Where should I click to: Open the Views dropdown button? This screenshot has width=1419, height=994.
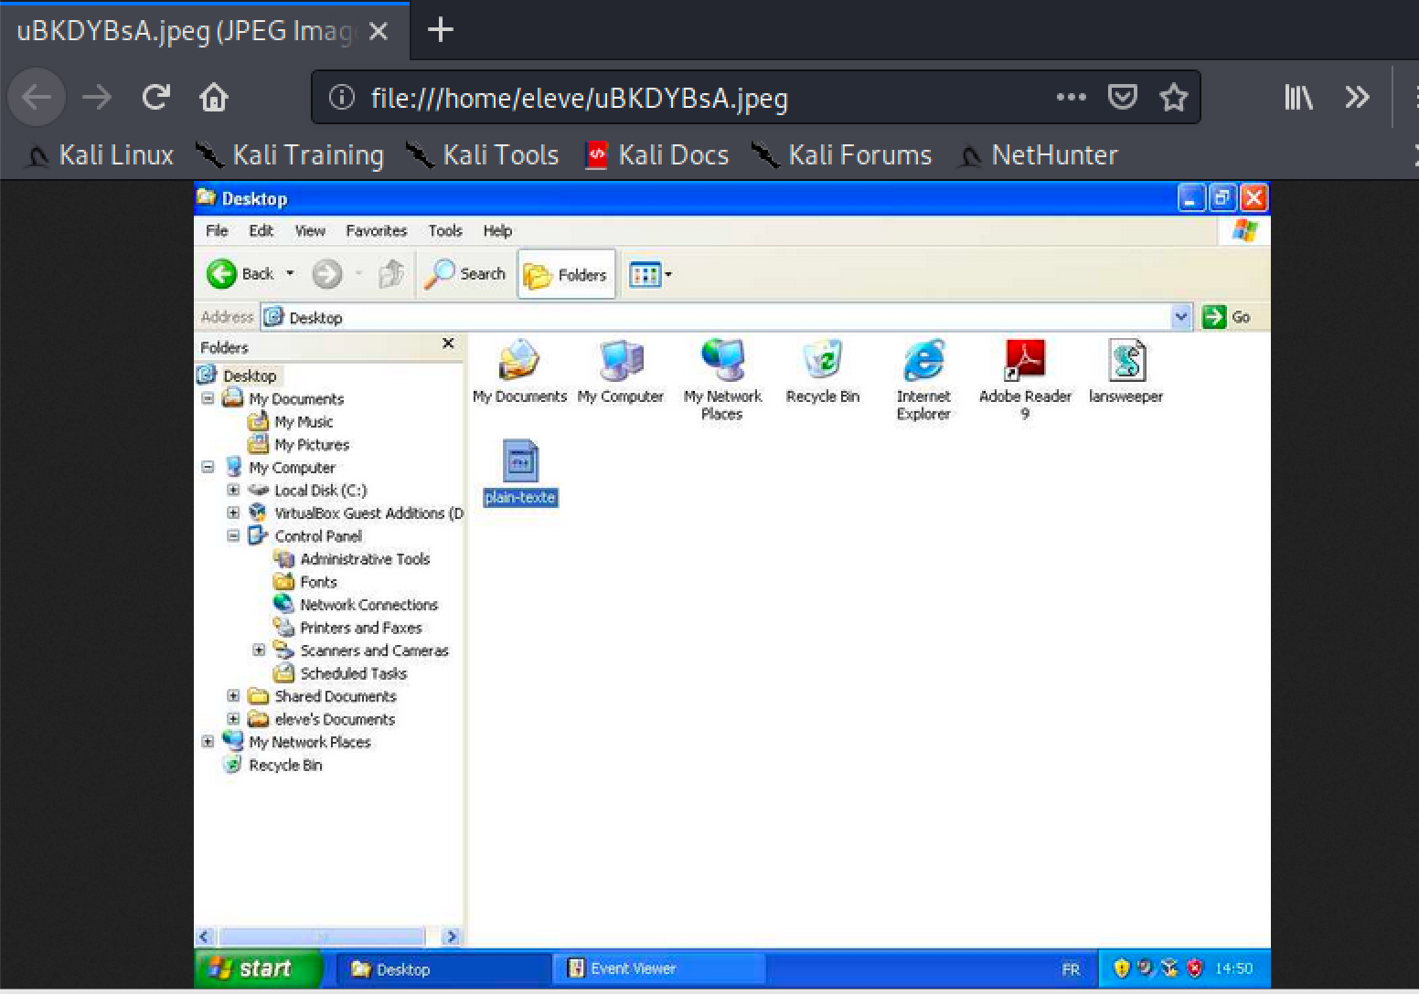click(x=650, y=274)
